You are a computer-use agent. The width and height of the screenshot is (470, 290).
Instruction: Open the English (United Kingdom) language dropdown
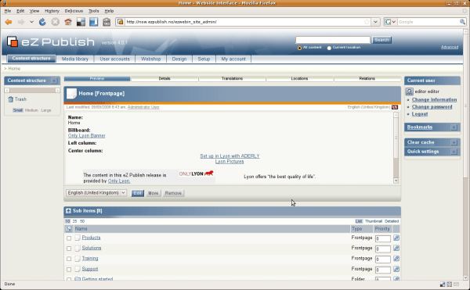96,193
